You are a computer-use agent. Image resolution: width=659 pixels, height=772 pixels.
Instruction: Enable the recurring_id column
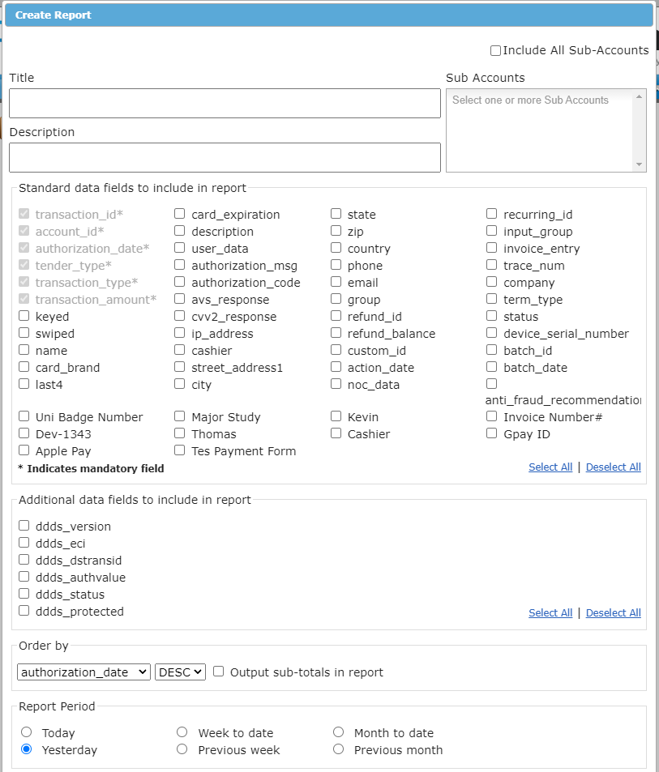pyautogui.click(x=491, y=213)
